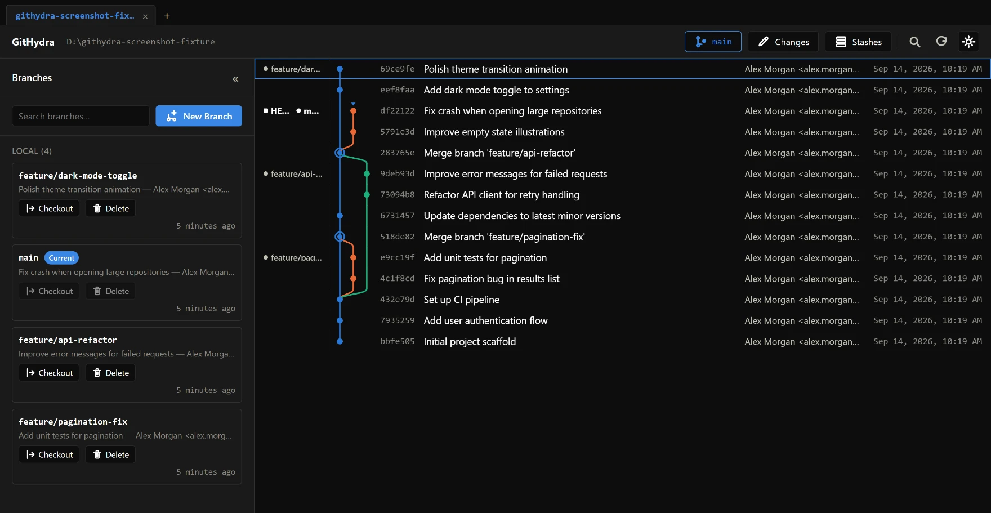Collapse the Branches sidebar chevron
The width and height of the screenshot is (991, 513).
(x=235, y=79)
